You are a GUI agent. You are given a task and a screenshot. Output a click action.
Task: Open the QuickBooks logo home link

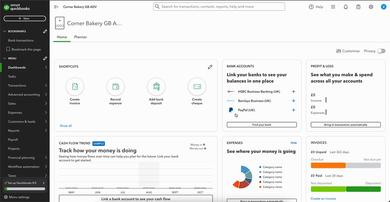17,7
